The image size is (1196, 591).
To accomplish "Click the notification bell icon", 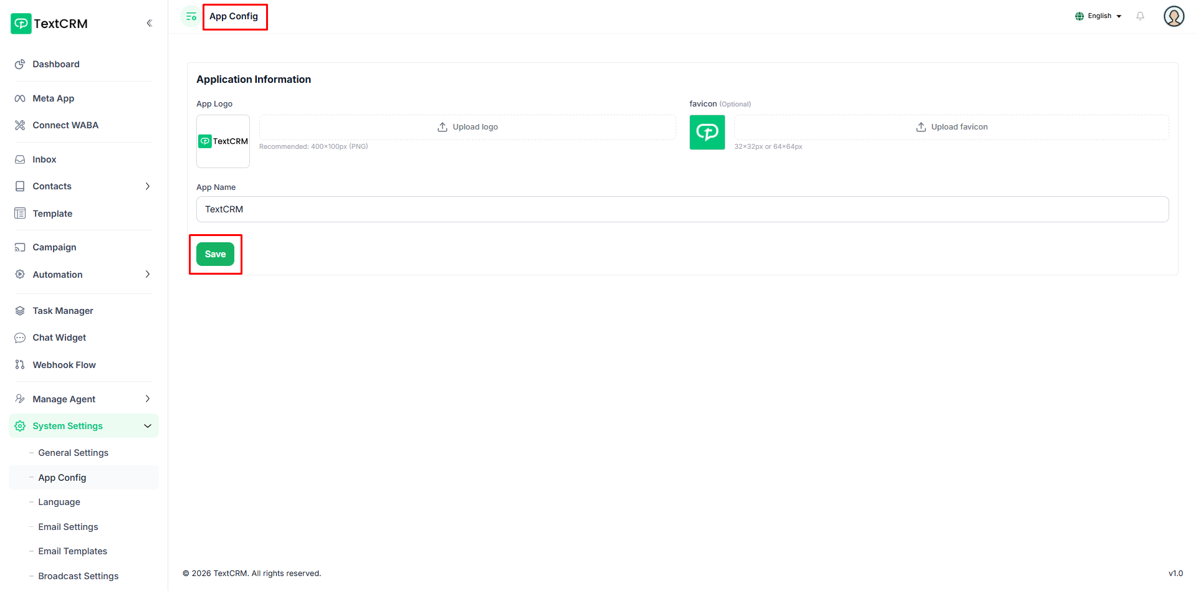I will coord(1140,16).
